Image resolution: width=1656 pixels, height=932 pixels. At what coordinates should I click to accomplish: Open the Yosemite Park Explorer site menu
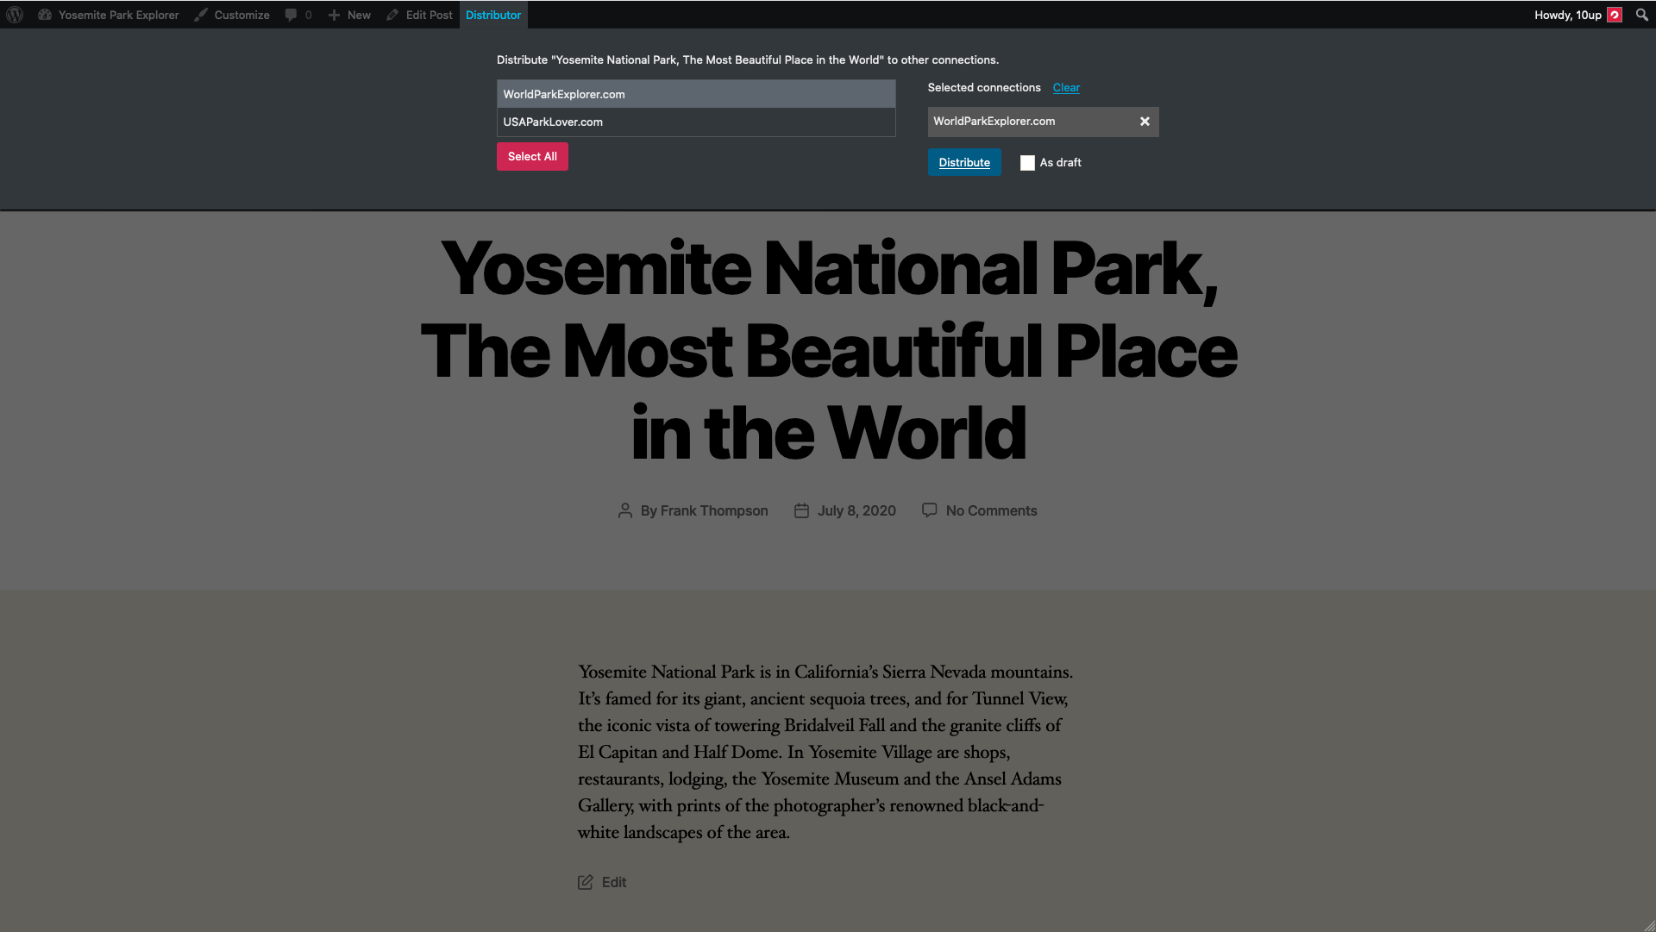[110, 15]
